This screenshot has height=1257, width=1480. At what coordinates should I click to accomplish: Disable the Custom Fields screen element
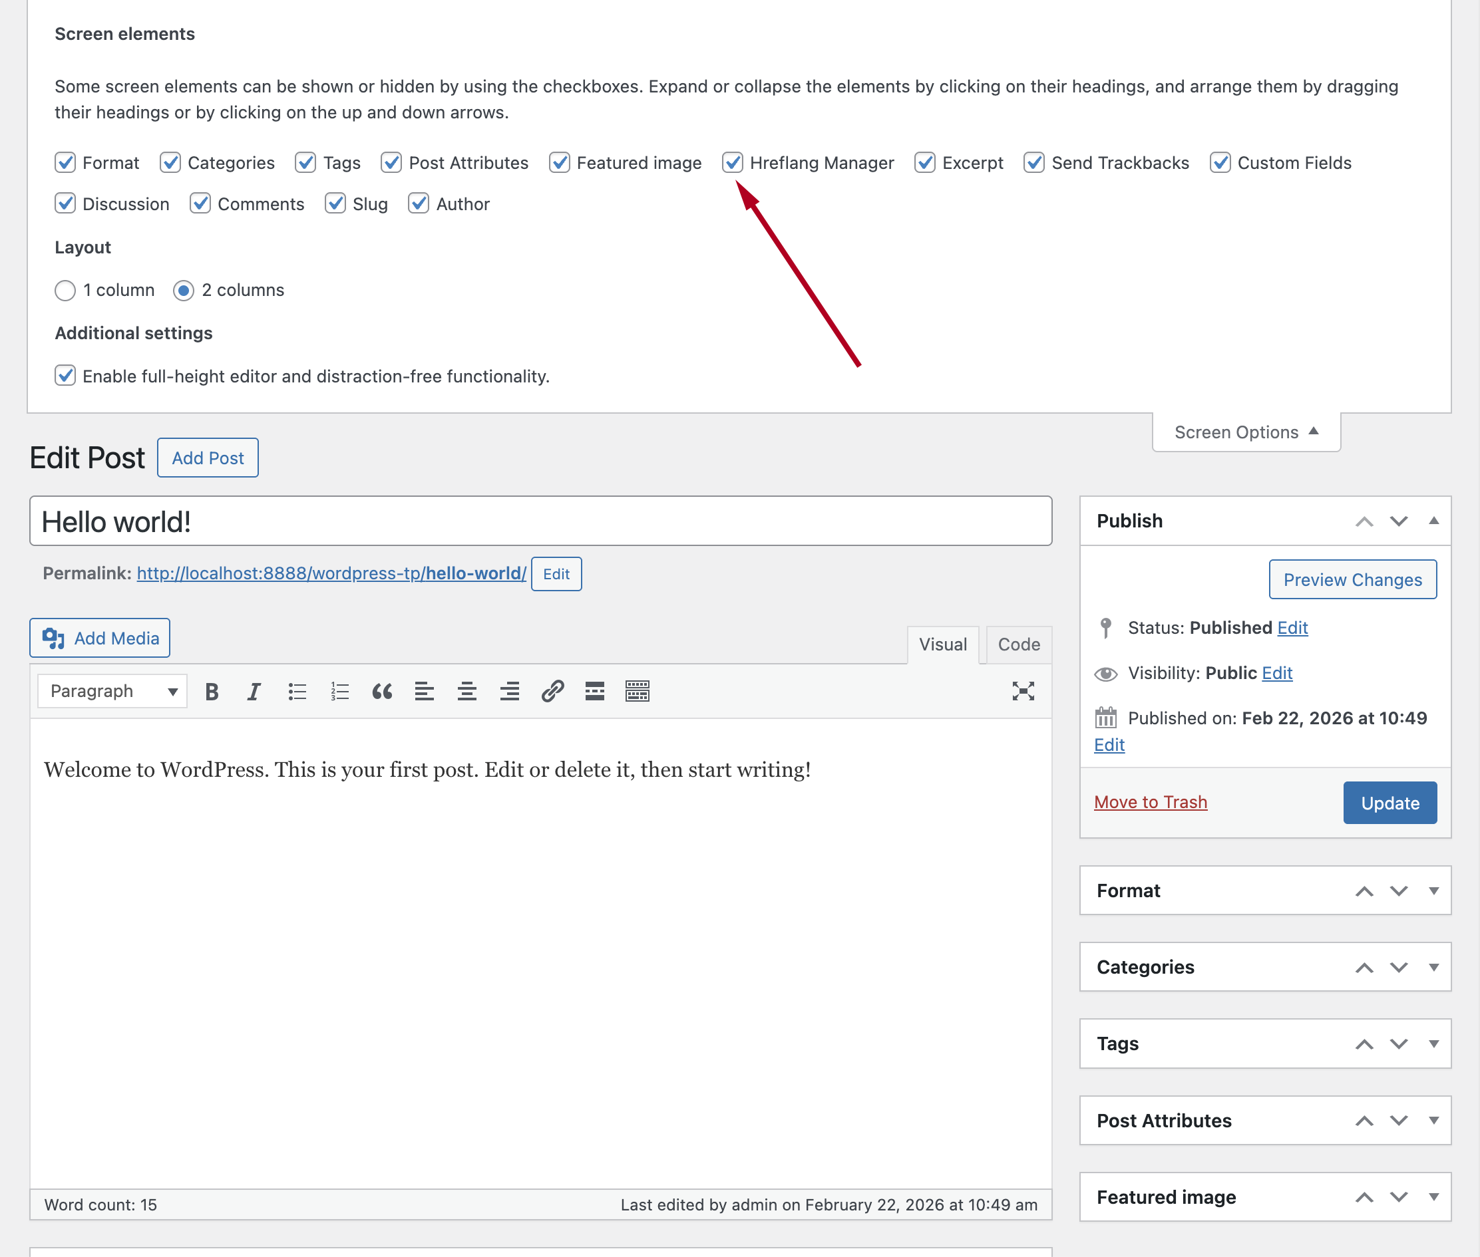tap(1219, 162)
